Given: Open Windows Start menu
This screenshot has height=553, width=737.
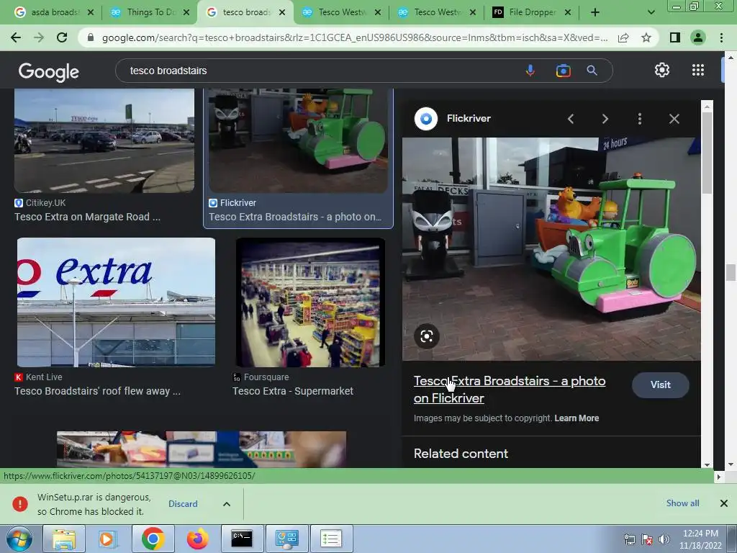Looking at the screenshot, I should click(x=19, y=539).
